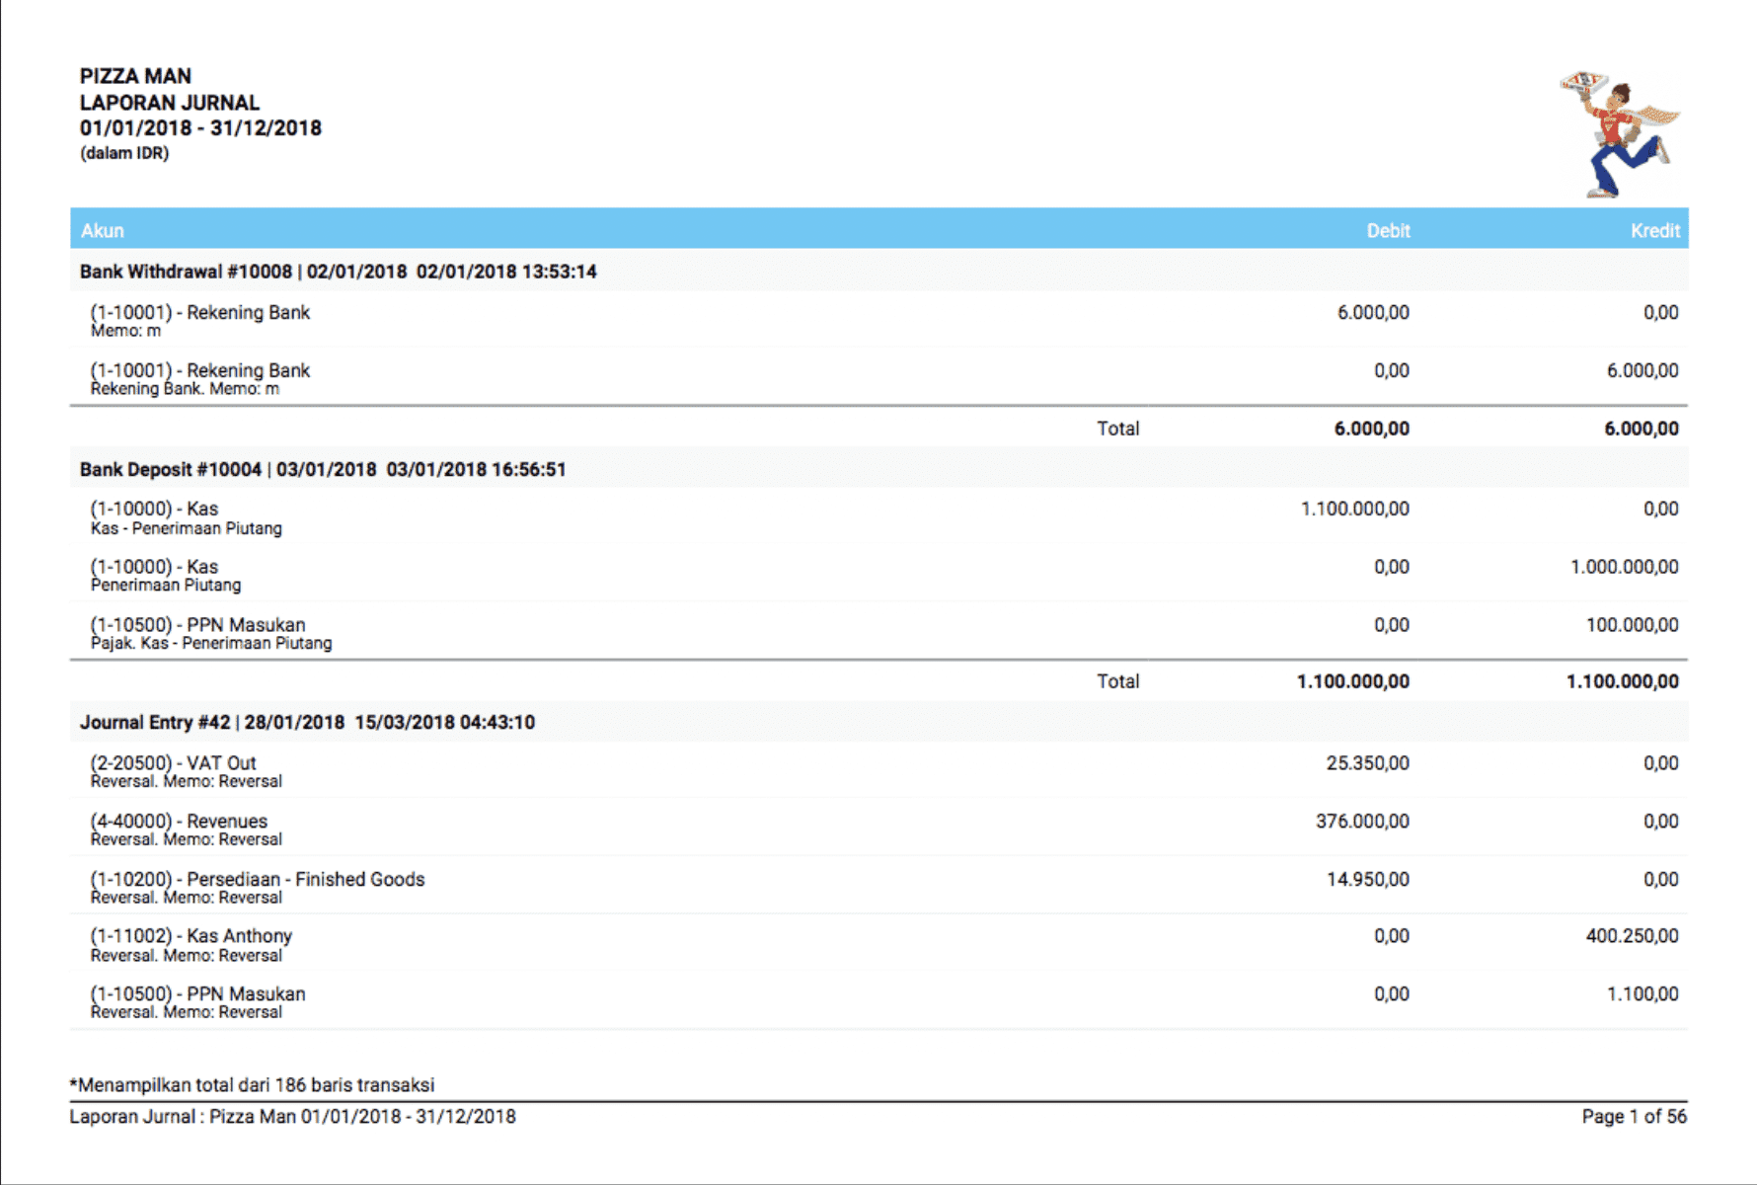Click the Pizza Man delivery logo
The image size is (1757, 1185).
coord(1619,134)
